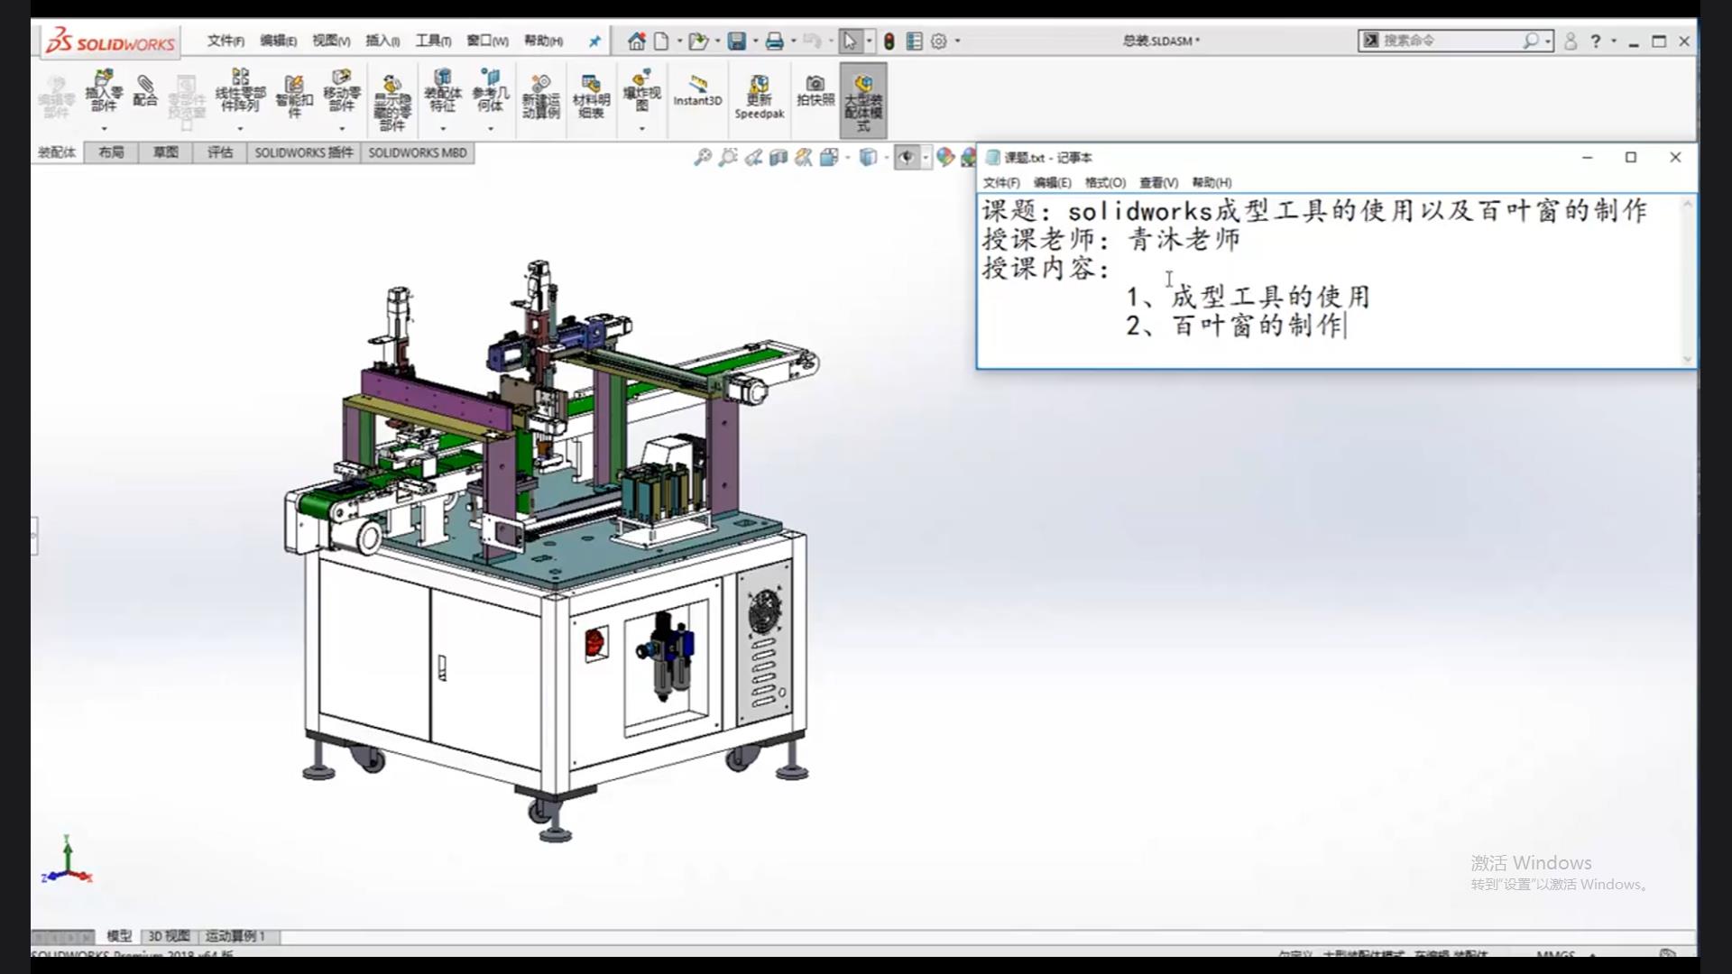
Task: Switch to the 草图 sketch ribbon tab
Action: click(x=166, y=152)
